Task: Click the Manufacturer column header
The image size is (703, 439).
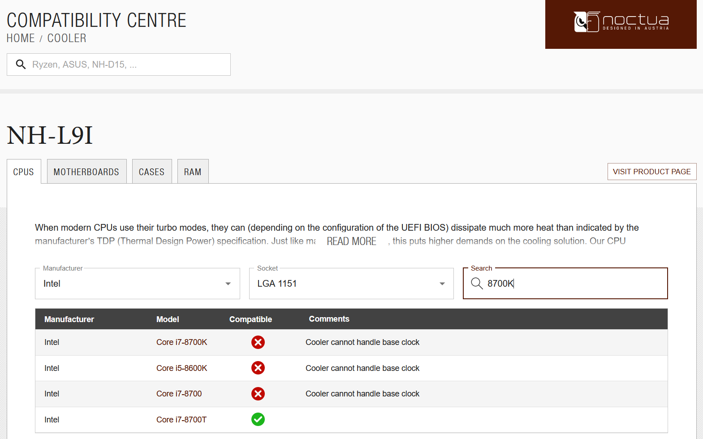Action: (x=69, y=319)
